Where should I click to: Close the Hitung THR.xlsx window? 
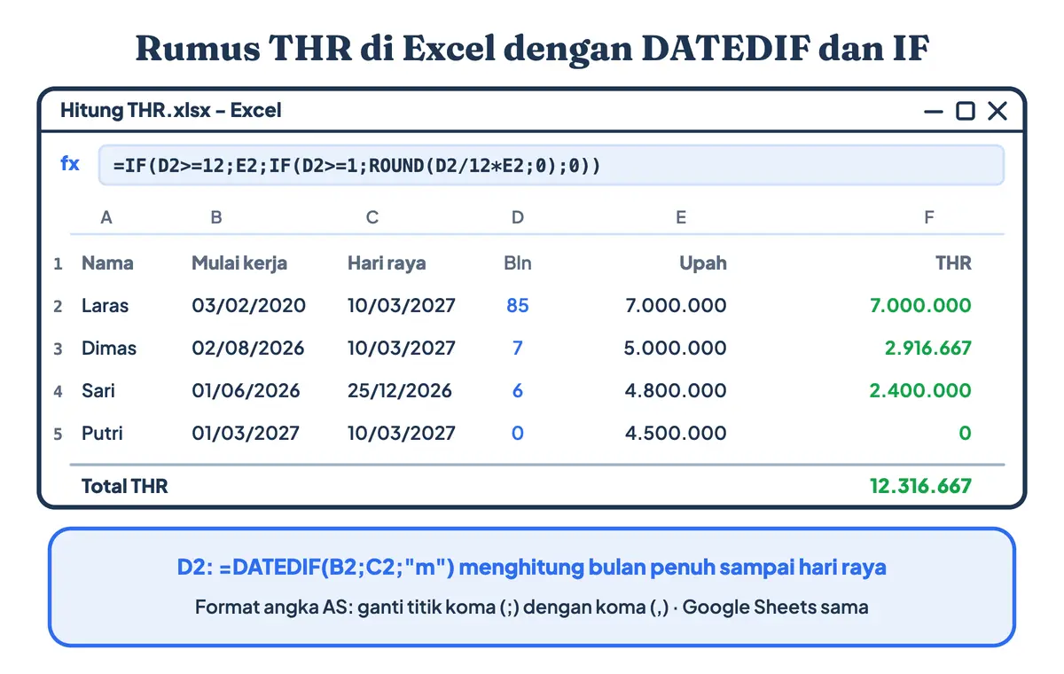click(997, 111)
